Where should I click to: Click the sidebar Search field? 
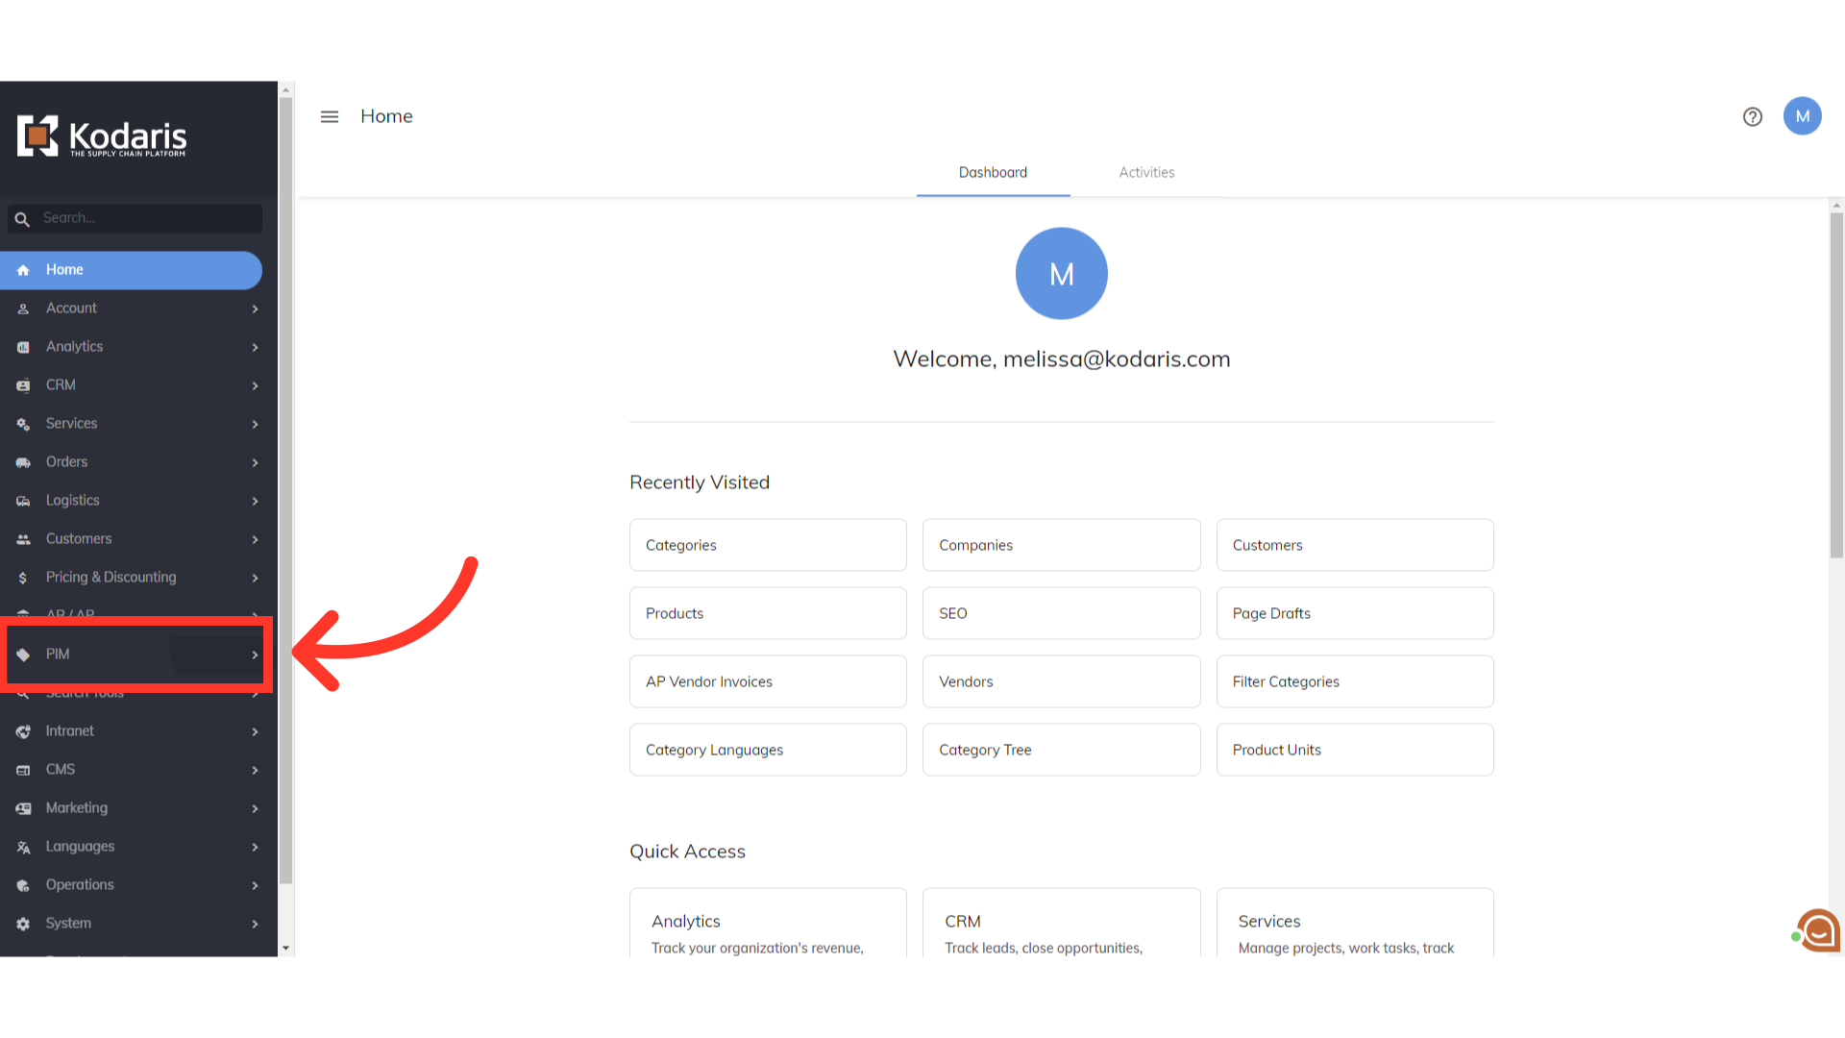point(144,218)
